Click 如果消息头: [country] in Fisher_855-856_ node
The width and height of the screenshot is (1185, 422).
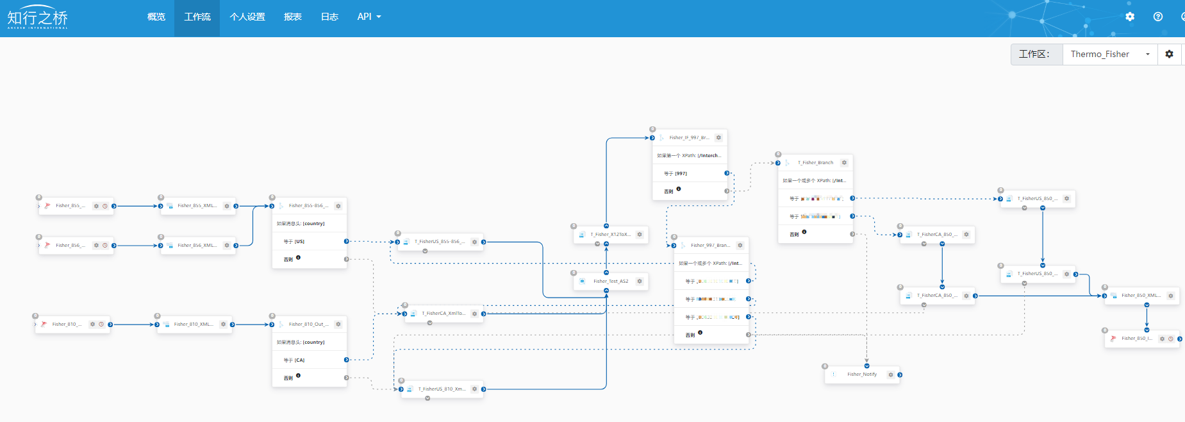(x=301, y=224)
